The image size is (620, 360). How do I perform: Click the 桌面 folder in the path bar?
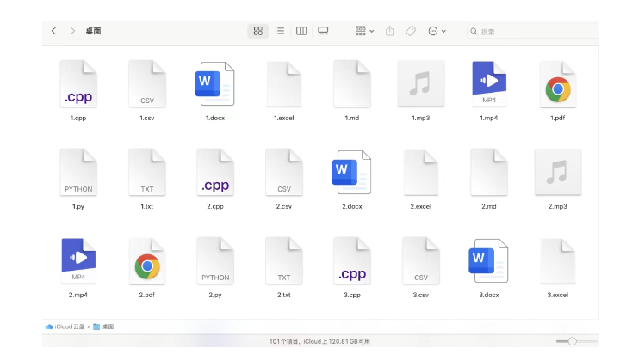[x=103, y=326]
